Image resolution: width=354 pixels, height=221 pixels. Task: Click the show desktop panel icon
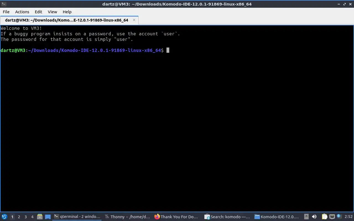tap(48, 217)
